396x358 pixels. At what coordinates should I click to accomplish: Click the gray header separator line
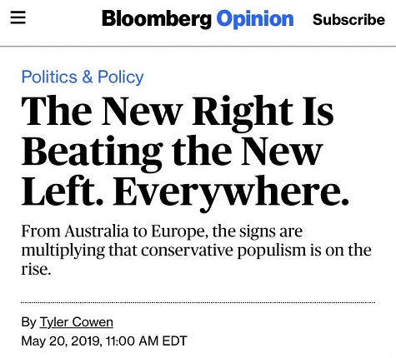coord(198,47)
